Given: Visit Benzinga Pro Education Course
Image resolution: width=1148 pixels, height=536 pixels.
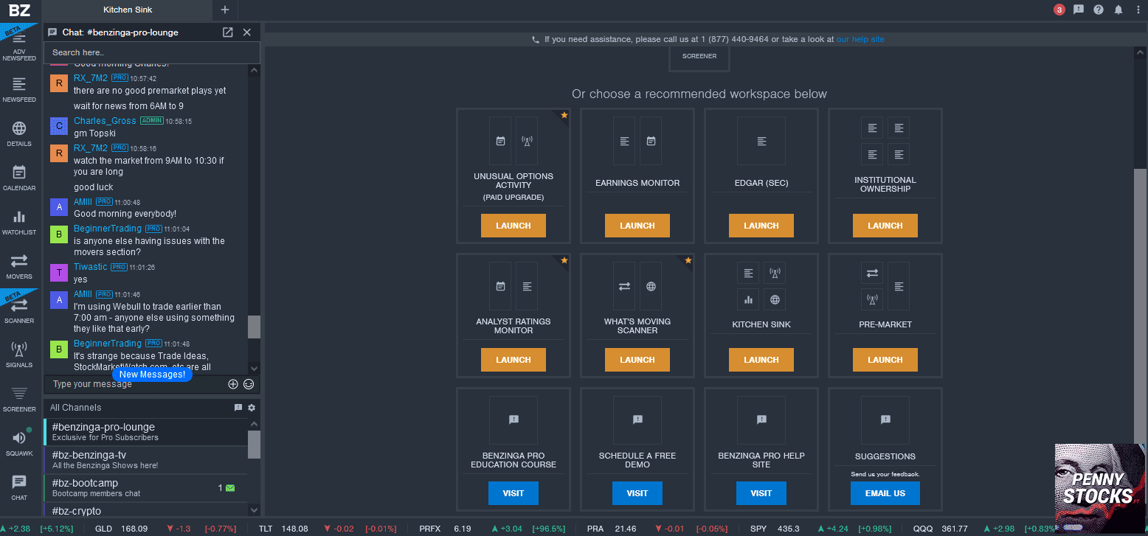Looking at the screenshot, I should click(514, 493).
